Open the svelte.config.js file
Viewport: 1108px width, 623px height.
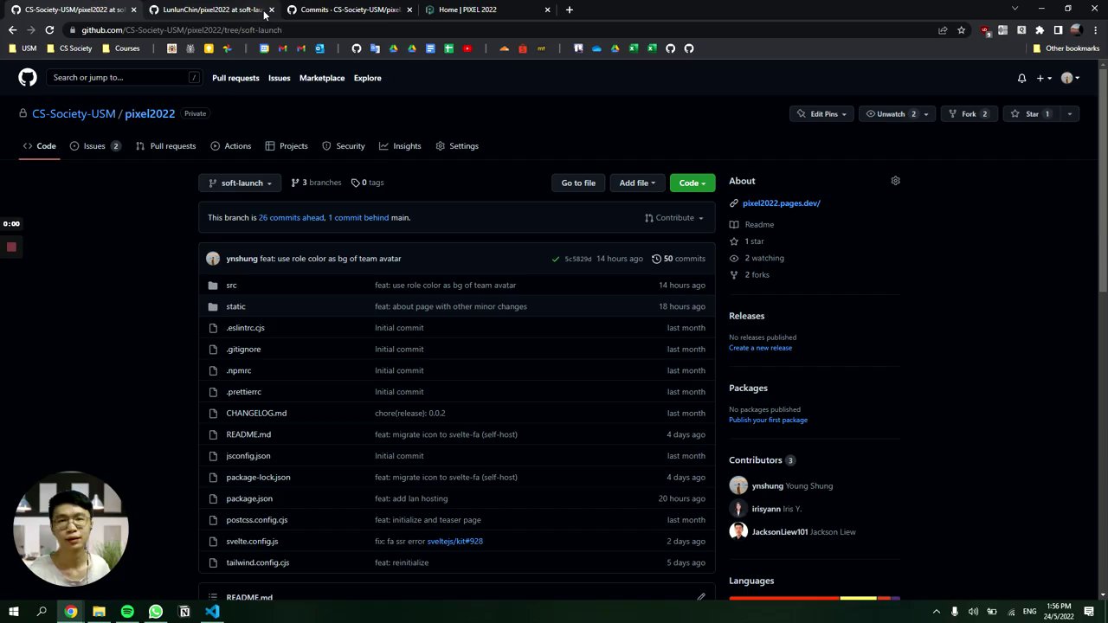(252, 542)
